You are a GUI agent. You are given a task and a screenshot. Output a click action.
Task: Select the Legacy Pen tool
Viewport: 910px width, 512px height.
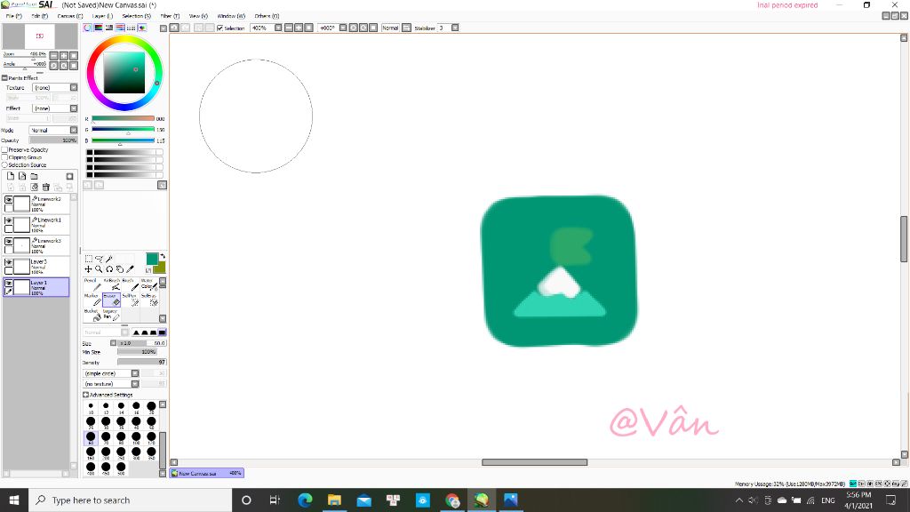tap(111, 315)
